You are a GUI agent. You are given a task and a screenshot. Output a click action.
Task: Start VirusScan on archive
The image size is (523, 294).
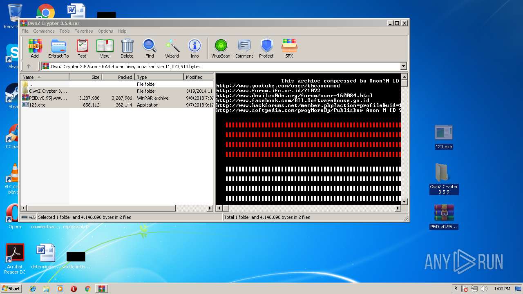coord(221,49)
